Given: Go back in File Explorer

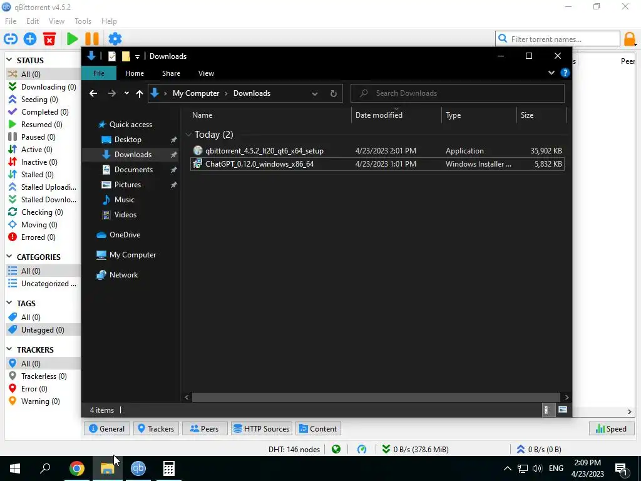Looking at the screenshot, I should 93,93.
